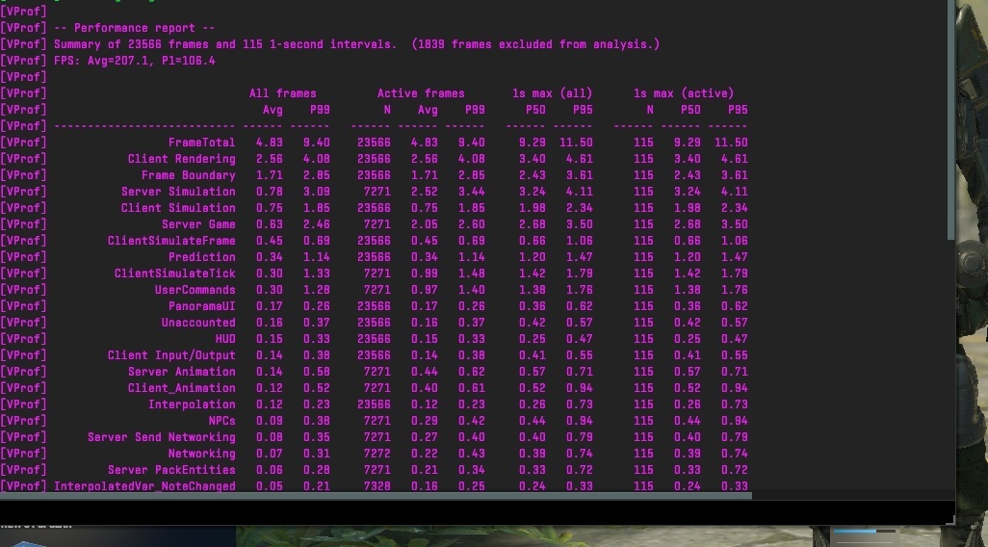The image size is (988, 547).
Task: Click the 'ClientSimulateTick' row label
Action: (174, 274)
